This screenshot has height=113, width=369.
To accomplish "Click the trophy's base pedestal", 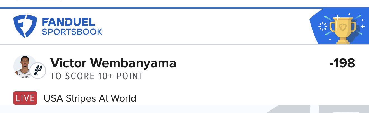I will click(343, 42).
